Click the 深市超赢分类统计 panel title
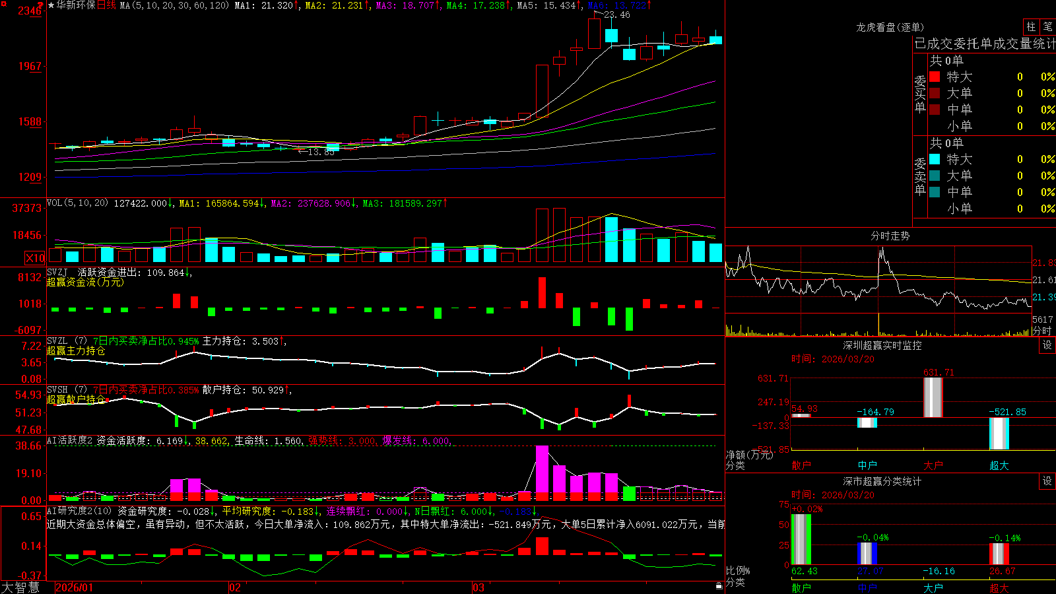 [x=882, y=481]
